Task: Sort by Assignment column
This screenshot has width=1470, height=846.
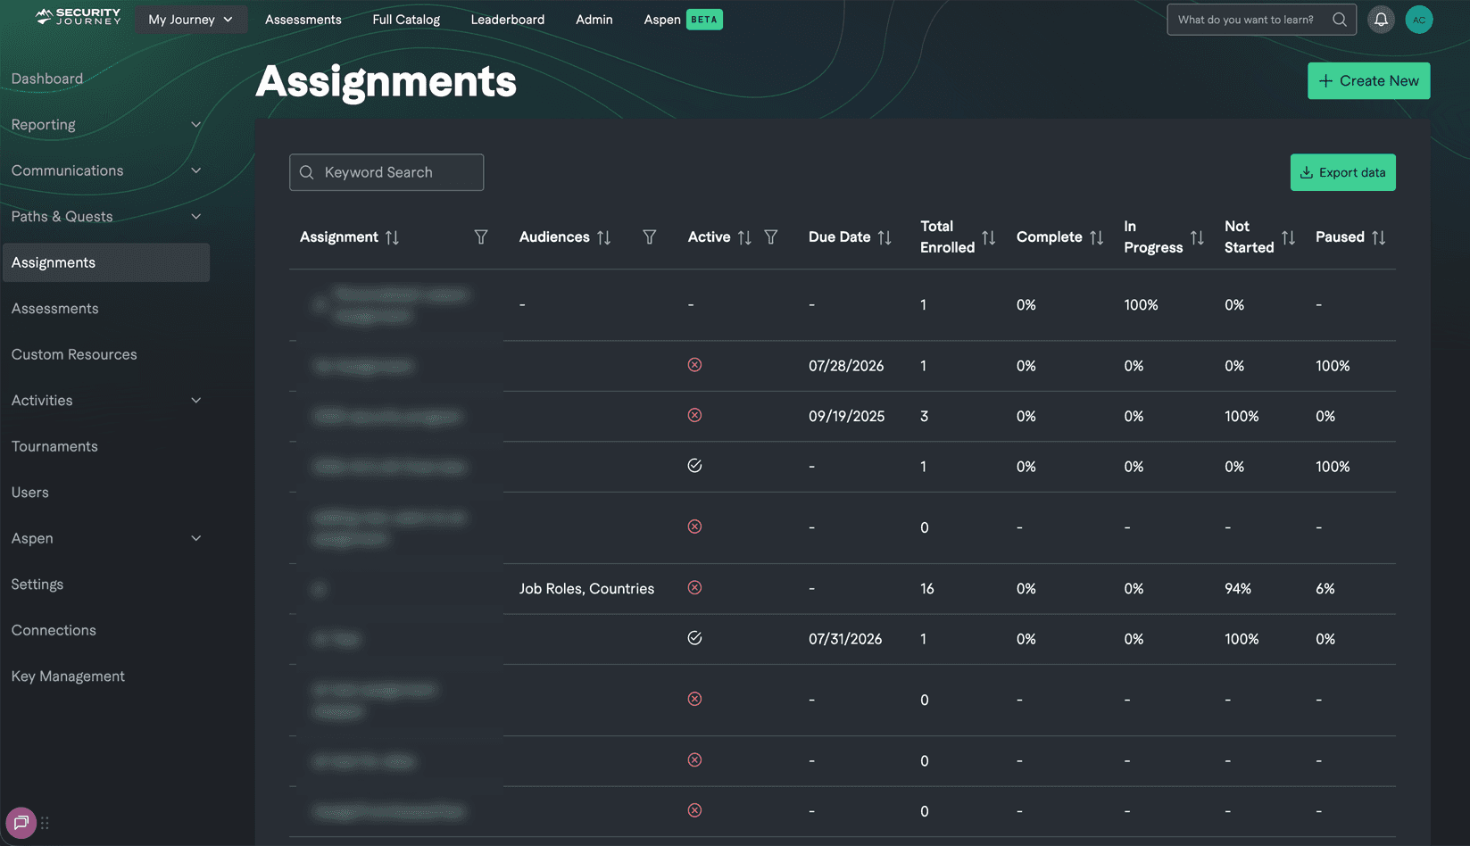Action: 392,237
